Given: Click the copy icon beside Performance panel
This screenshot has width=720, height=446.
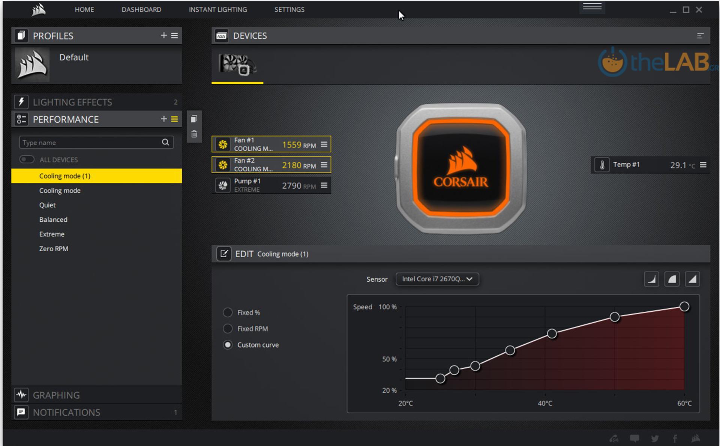Looking at the screenshot, I should (x=194, y=119).
